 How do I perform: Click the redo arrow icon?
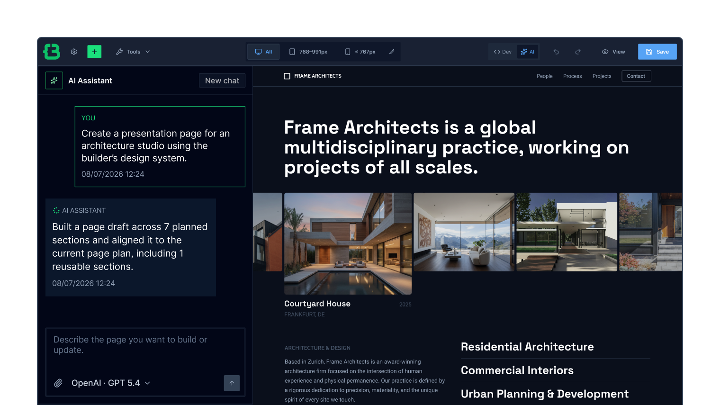(578, 52)
